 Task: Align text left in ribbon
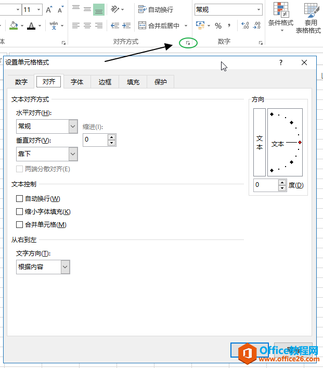click(x=76, y=26)
